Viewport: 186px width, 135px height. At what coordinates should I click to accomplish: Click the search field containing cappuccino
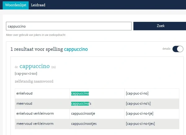[x=69, y=26]
